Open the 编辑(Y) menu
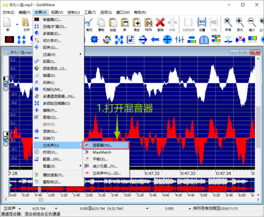Viewport: 264px width, 217px height. (24, 12)
